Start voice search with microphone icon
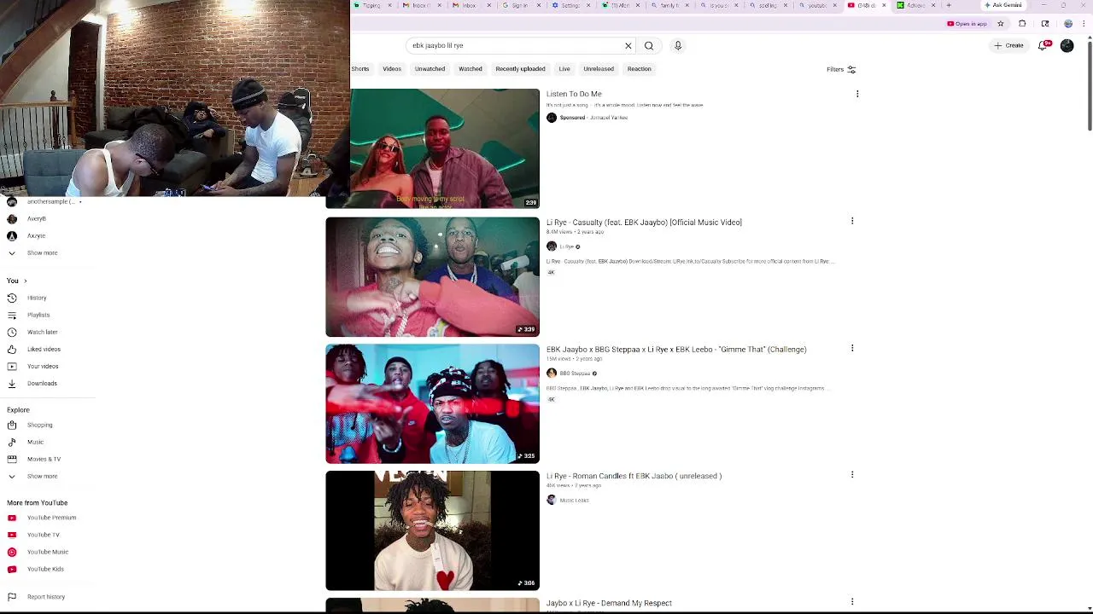Screen dimensions: 1093x614 pyautogui.click(x=678, y=45)
